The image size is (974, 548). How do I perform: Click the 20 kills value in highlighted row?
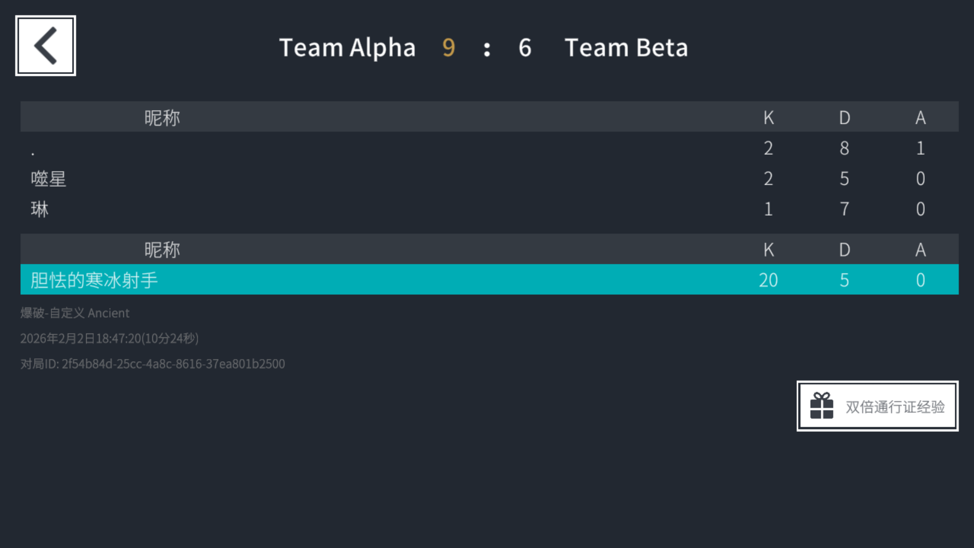pyautogui.click(x=768, y=280)
